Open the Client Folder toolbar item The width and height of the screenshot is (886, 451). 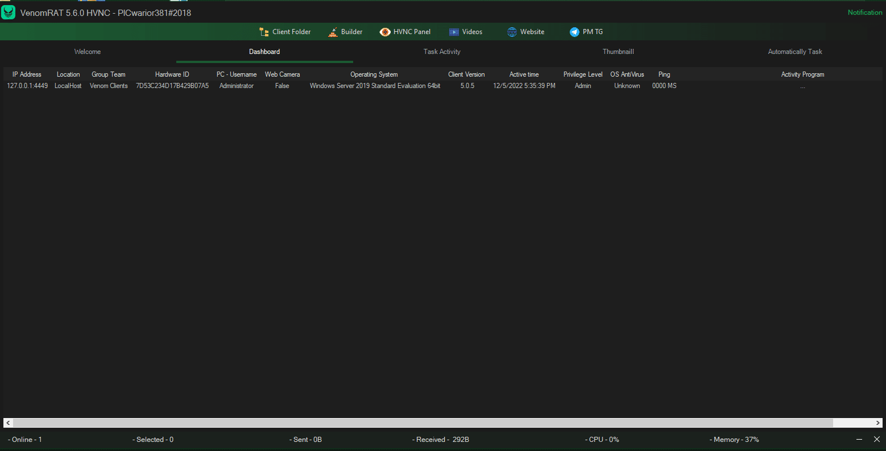[285, 32]
